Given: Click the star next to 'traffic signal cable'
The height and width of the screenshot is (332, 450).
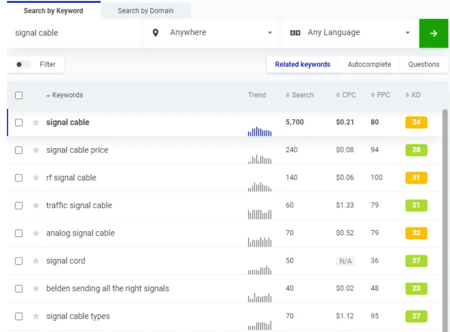Looking at the screenshot, I should (36, 205).
